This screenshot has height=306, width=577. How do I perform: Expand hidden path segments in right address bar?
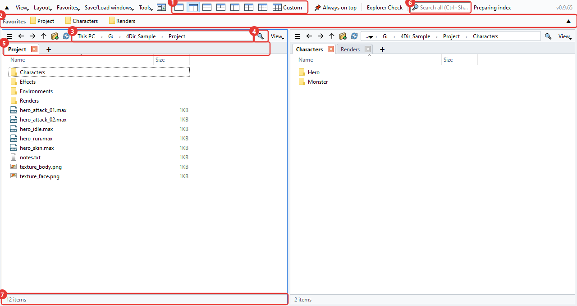[x=370, y=36]
